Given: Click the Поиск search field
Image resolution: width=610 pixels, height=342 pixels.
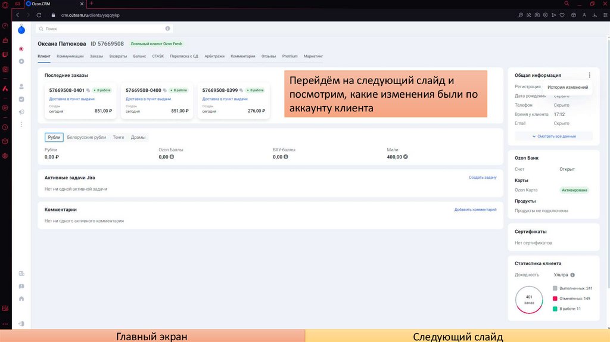Looking at the screenshot, I should pos(104,29).
